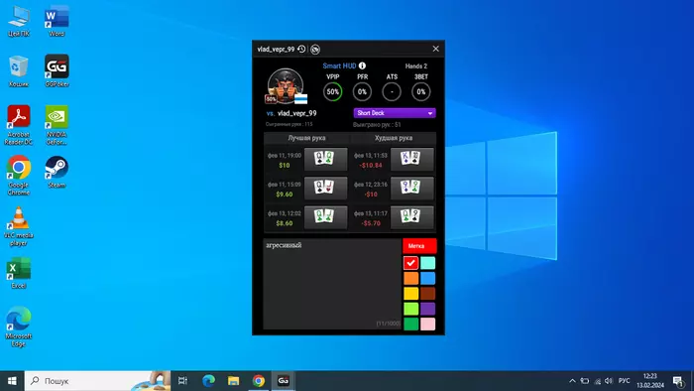Image resolution: width=694 pixels, height=391 pixels.
Task: Click the player avatar picture
Action: click(286, 86)
